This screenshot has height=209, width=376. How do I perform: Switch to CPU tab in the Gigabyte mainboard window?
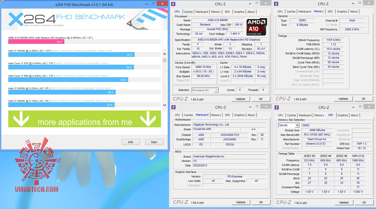177,115
